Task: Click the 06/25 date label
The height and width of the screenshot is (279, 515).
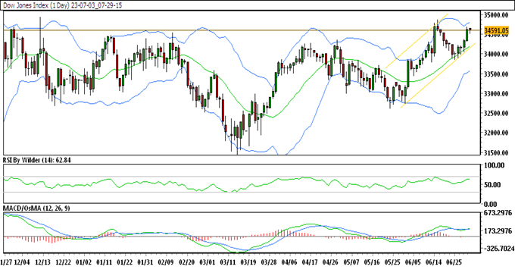Action: tap(454, 262)
